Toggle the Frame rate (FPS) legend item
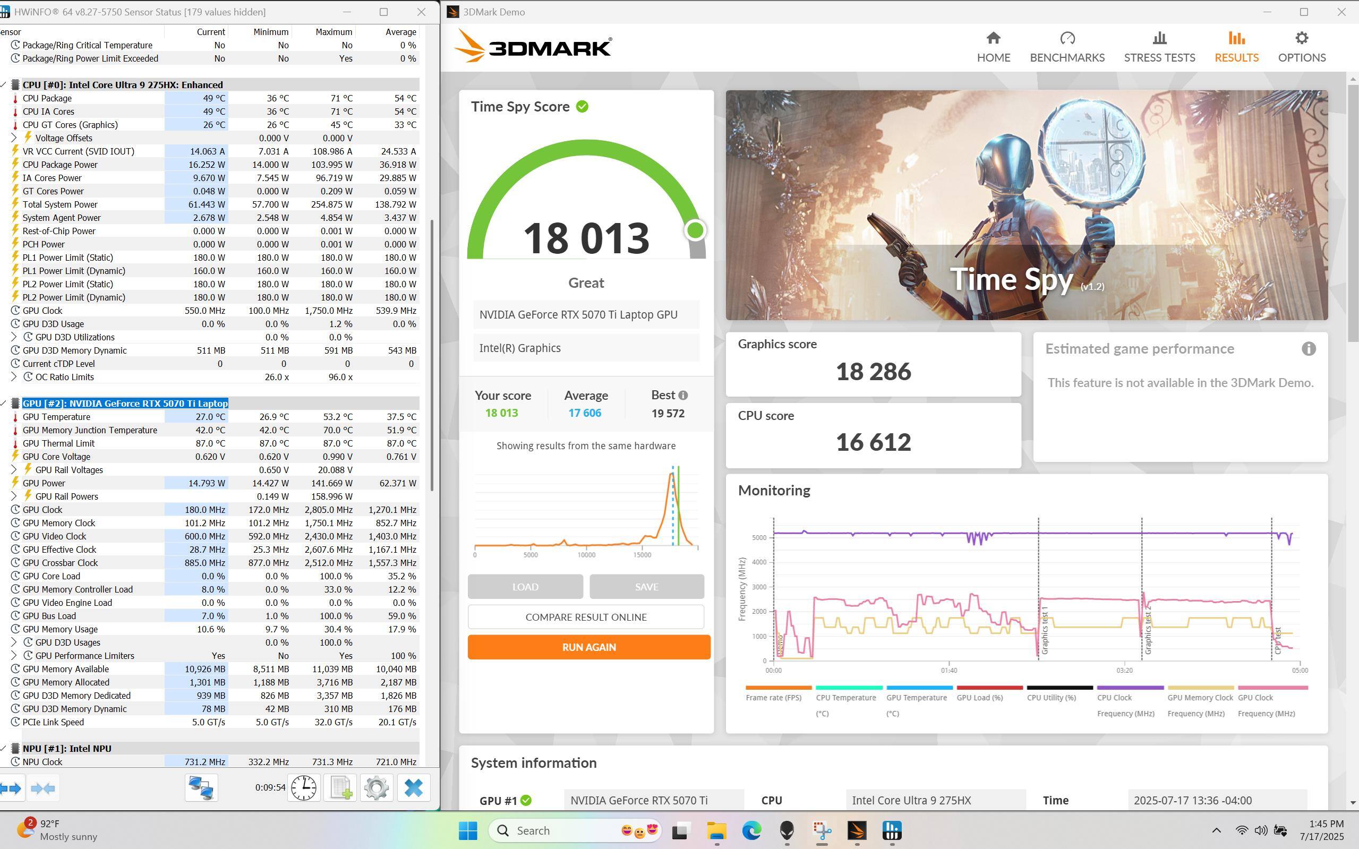1359x849 pixels. [x=773, y=697]
